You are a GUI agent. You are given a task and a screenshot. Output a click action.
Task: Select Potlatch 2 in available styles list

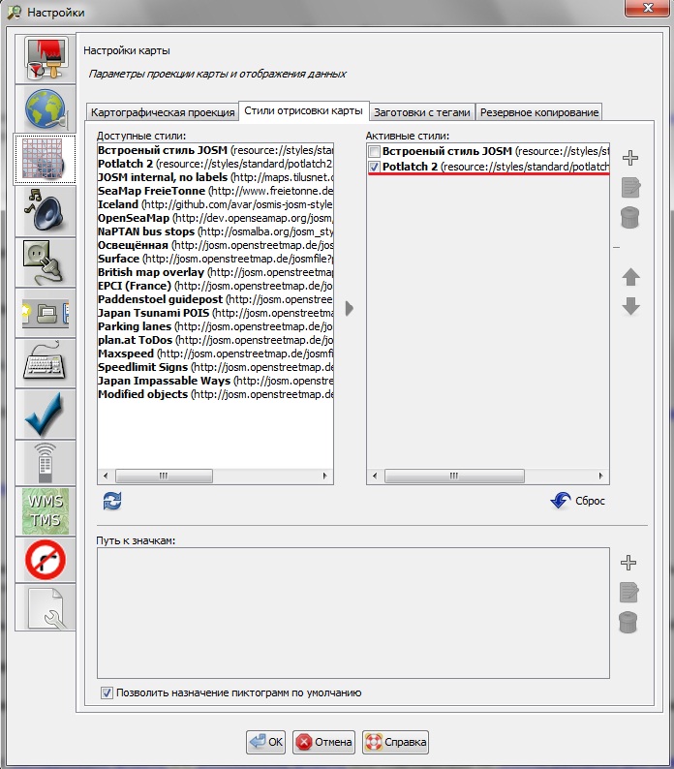(x=215, y=164)
